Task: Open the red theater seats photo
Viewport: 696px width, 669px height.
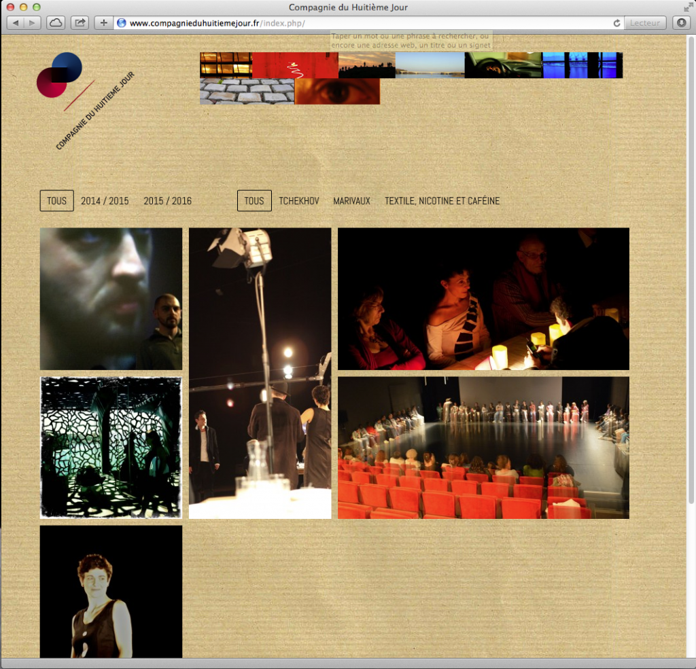Action: (483, 448)
